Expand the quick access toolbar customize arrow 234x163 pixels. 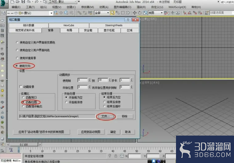79,2
